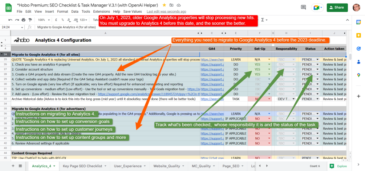
Task: Select the paint format roller icon
Action: point(30,20)
